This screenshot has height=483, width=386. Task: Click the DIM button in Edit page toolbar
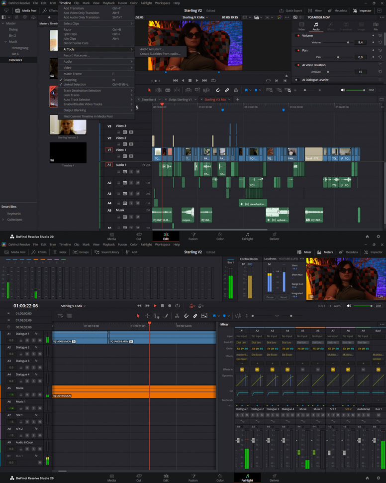click(371, 90)
